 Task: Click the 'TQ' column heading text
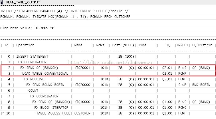(168, 45)
